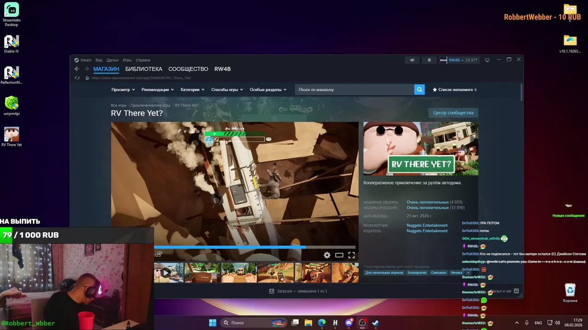Click the Steam page vertical scrollbar
This screenshot has height=330, width=588.
tap(521, 93)
